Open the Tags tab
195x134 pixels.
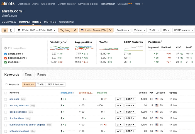(x=28, y=75)
